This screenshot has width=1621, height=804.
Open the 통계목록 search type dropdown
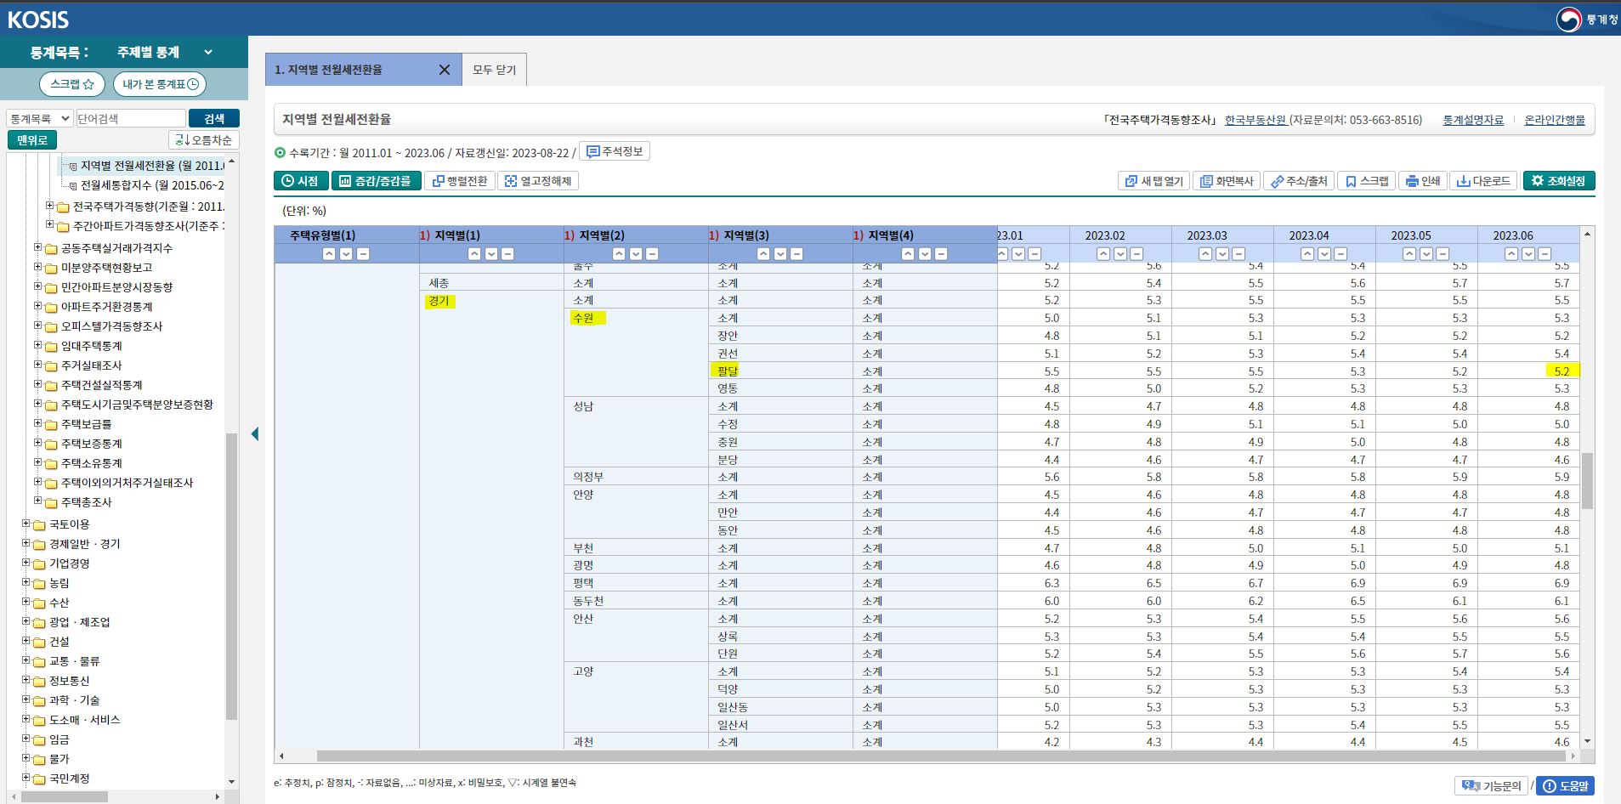(x=39, y=118)
